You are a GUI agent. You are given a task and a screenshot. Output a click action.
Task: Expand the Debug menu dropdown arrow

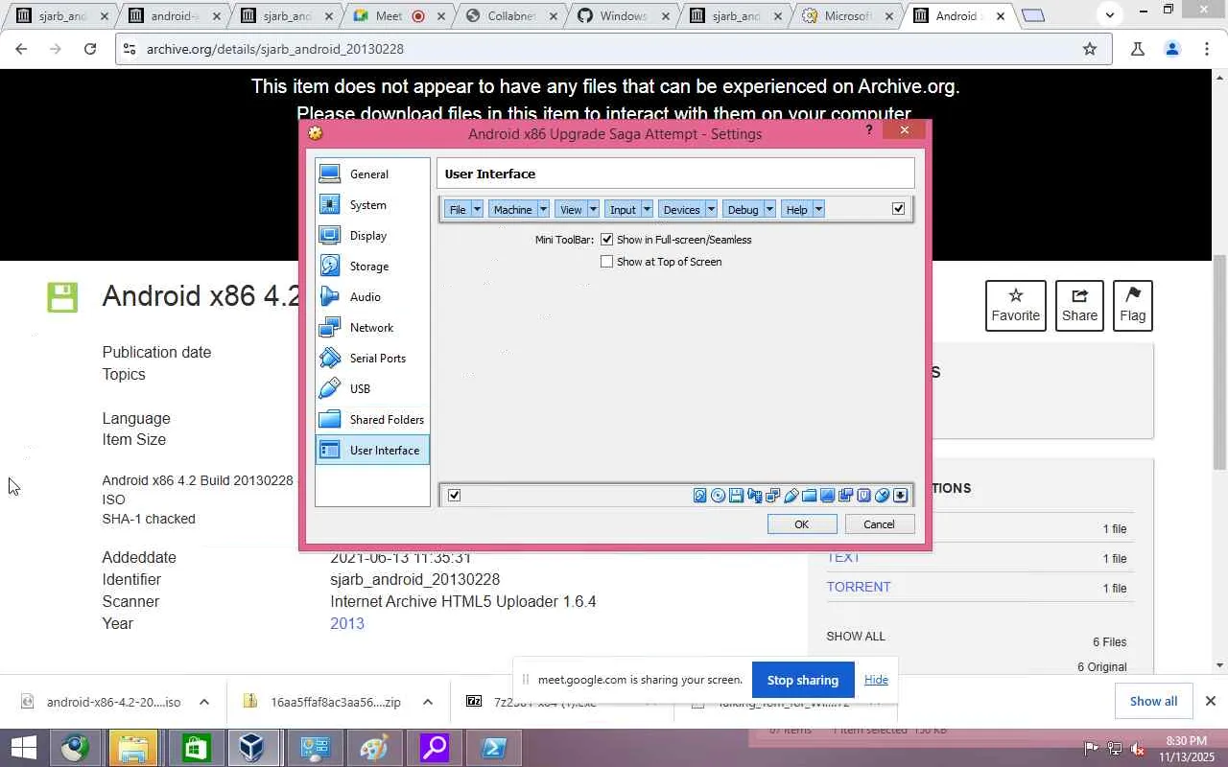coord(769,210)
